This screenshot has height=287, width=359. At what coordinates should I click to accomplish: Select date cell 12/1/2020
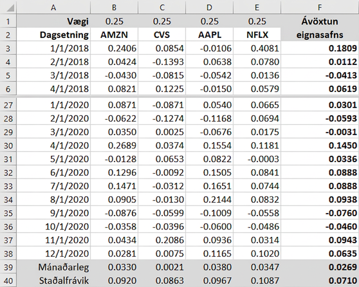coord(53,254)
